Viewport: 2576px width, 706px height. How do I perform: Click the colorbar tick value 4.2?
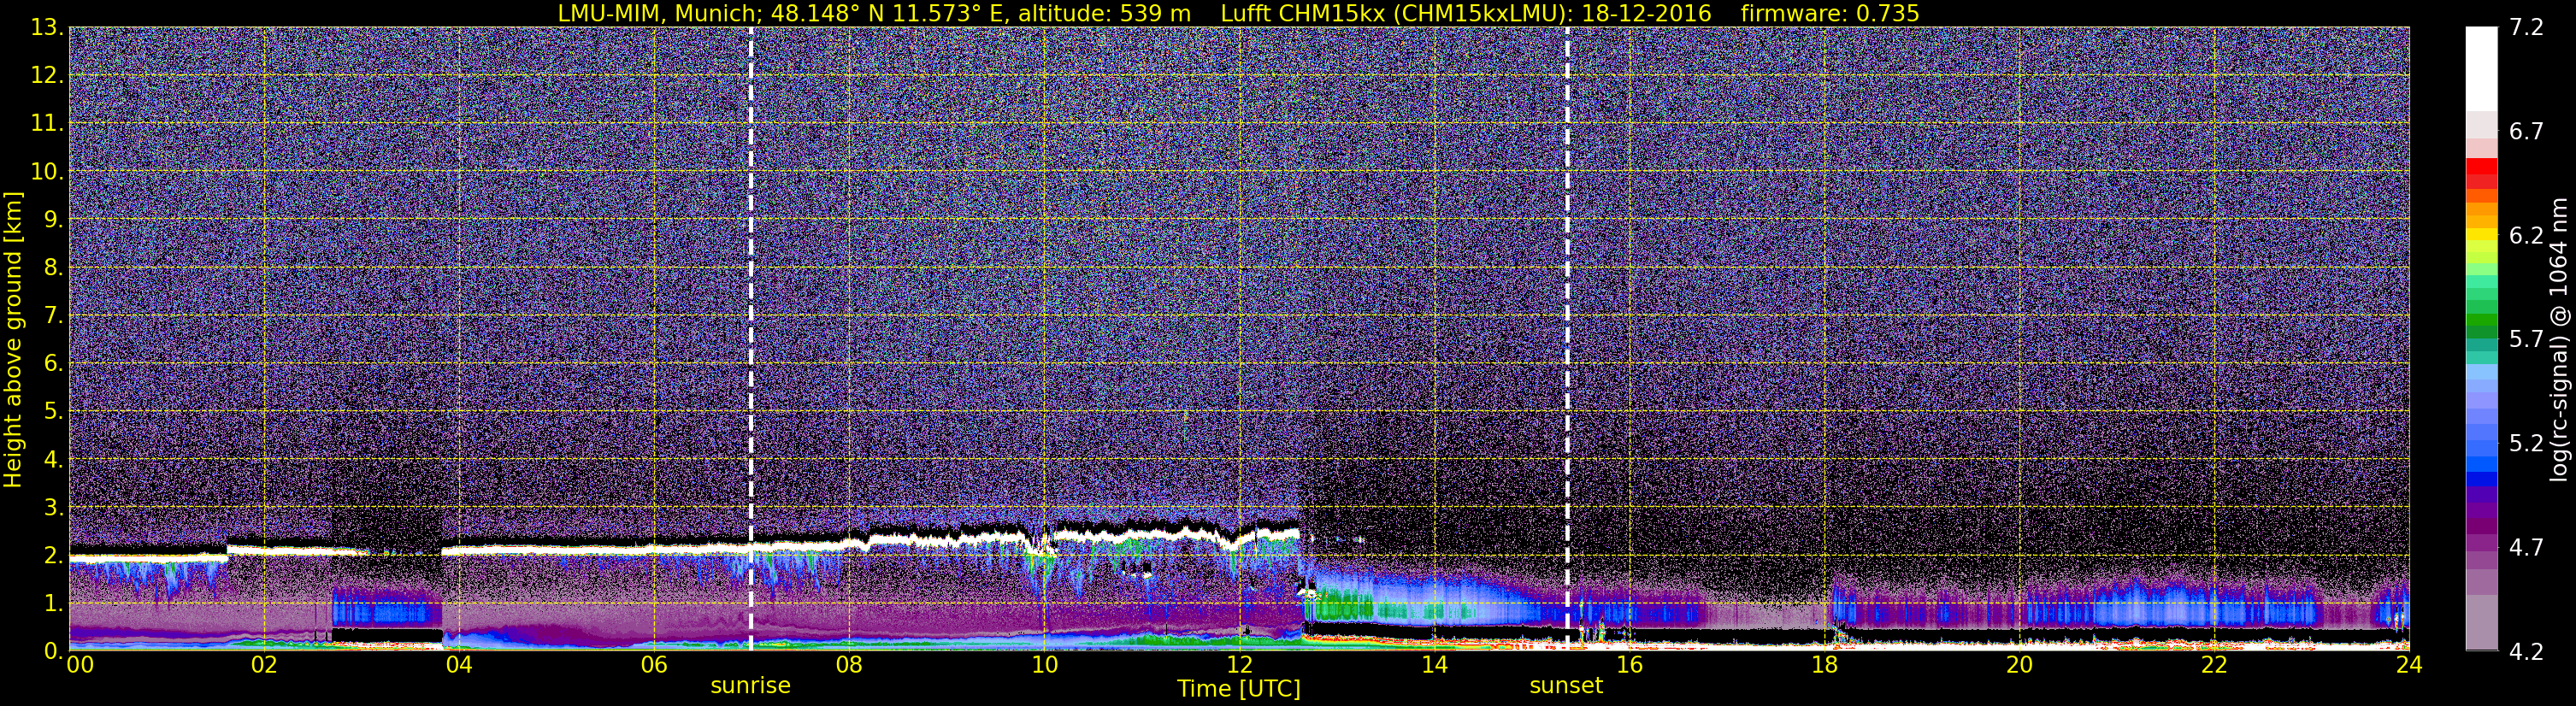2526,652
